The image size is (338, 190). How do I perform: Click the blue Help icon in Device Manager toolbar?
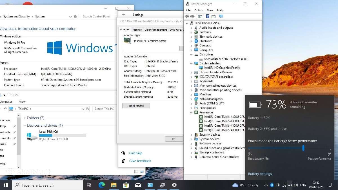point(208,17)
